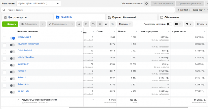
Task: Click the clipboard copy icon in toolbar
Action: point(86,24)
